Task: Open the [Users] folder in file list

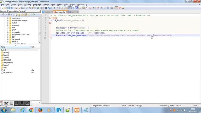Action: click(x=6, y=65)
